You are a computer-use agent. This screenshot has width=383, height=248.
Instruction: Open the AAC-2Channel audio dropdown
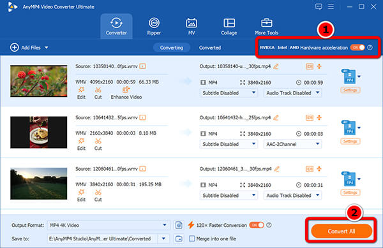click(292, 144)
